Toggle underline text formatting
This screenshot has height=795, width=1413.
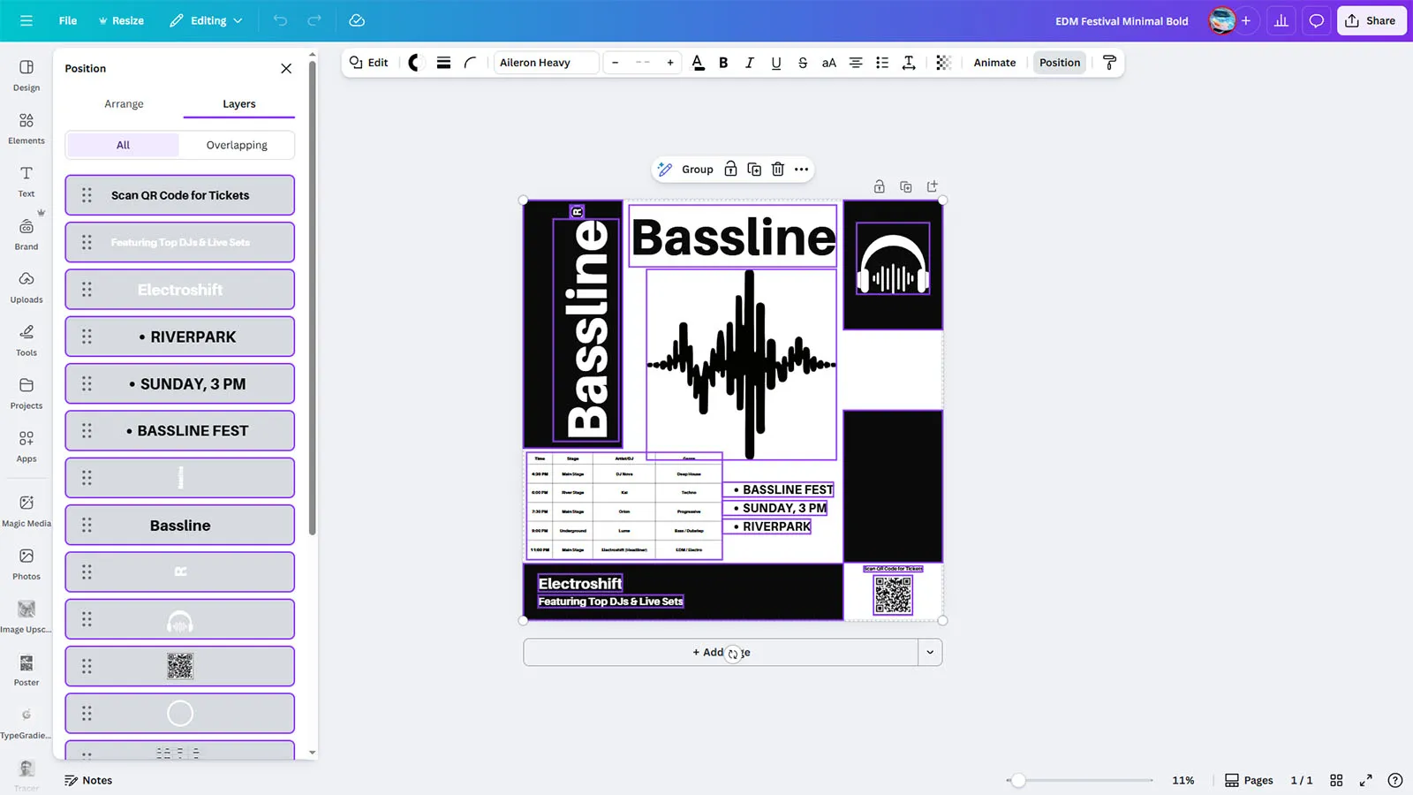[775, 63]
